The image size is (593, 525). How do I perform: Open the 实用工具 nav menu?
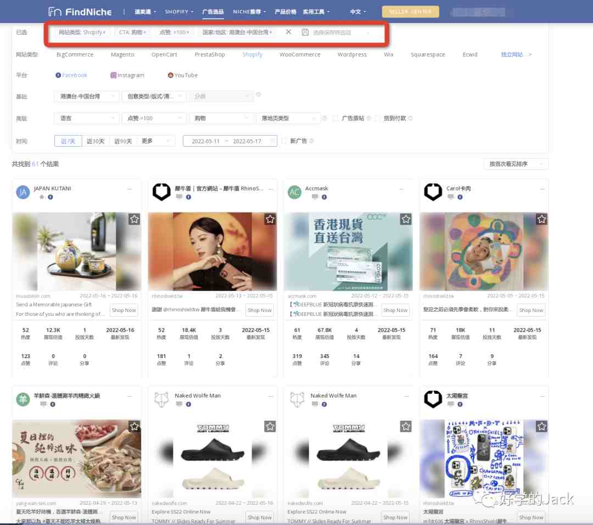coord(316,12)
